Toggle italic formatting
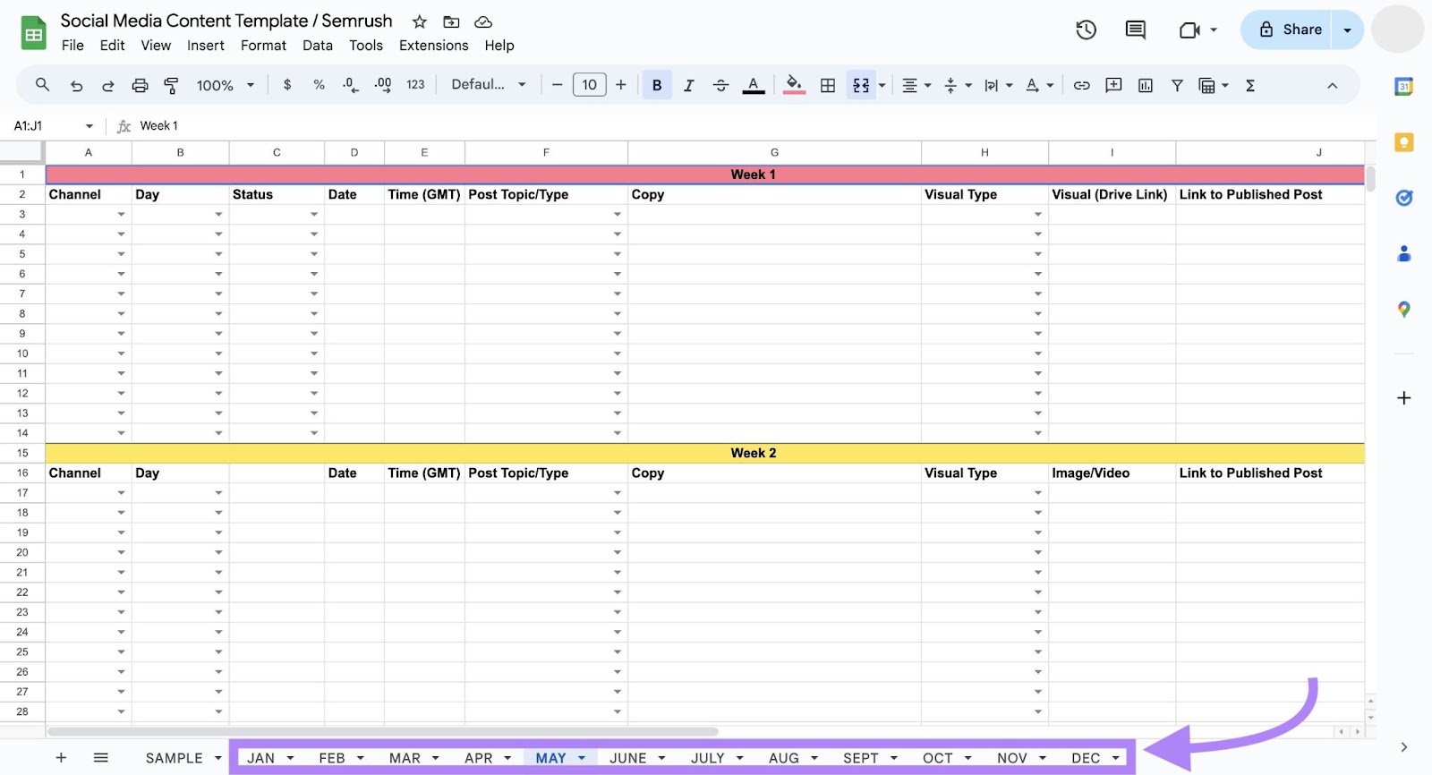 [x=688, y=85]
